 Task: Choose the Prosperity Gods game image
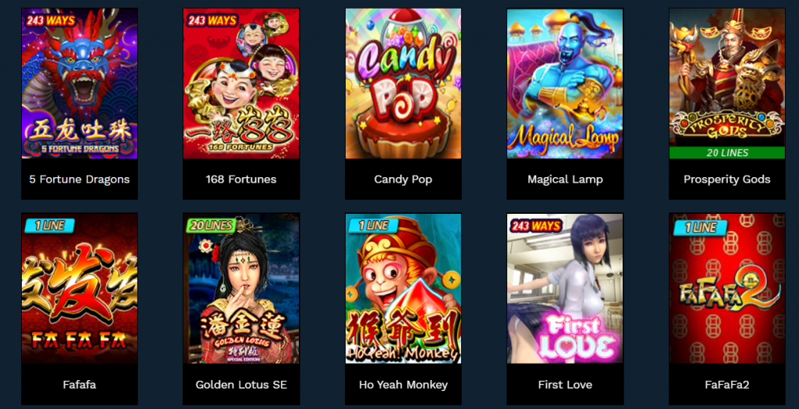(727, 83)
